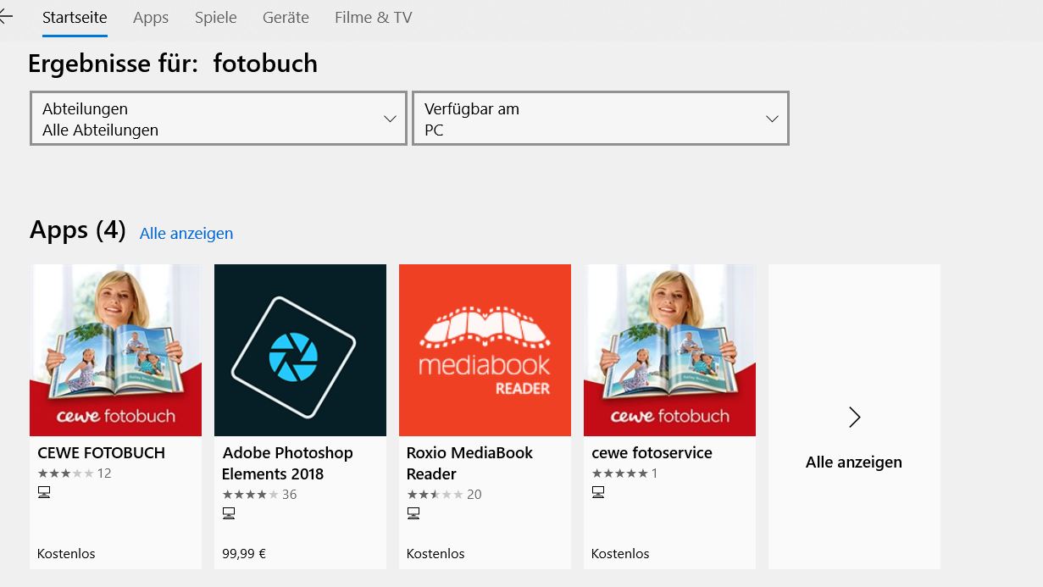
Task: Click the 99,99 € price
Action: tap(244, 554)
